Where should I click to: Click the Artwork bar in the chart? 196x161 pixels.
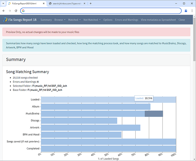91,128
